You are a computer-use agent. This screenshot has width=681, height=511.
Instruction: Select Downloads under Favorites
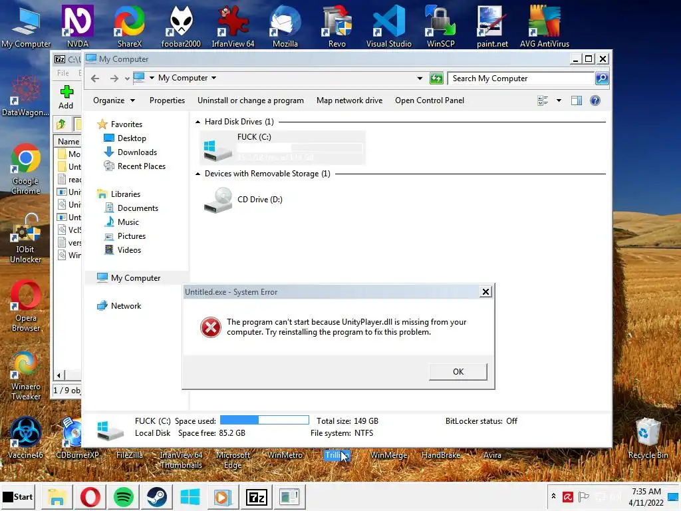point(137,152)
